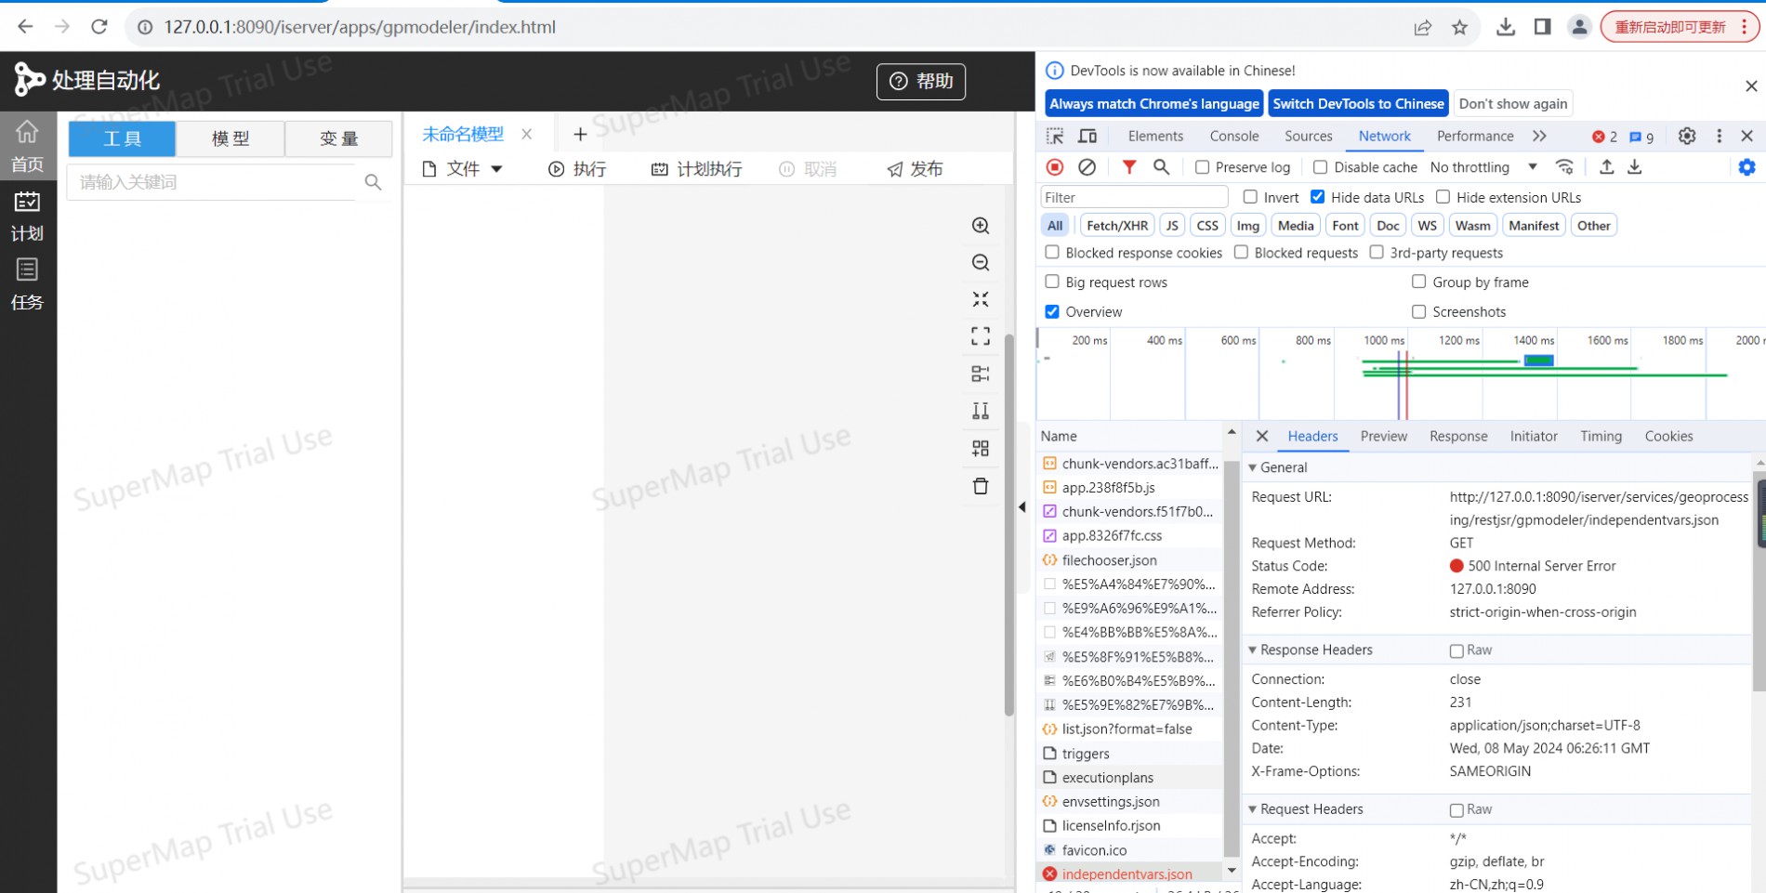Click the 帮助 help button
1766x893 pixels.
920,82
